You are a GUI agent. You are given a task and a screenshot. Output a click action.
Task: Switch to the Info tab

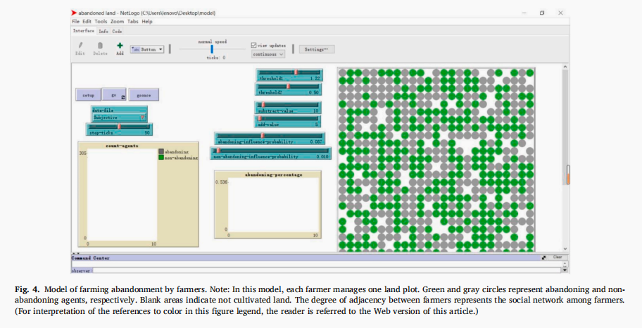[x=103, y=31]
